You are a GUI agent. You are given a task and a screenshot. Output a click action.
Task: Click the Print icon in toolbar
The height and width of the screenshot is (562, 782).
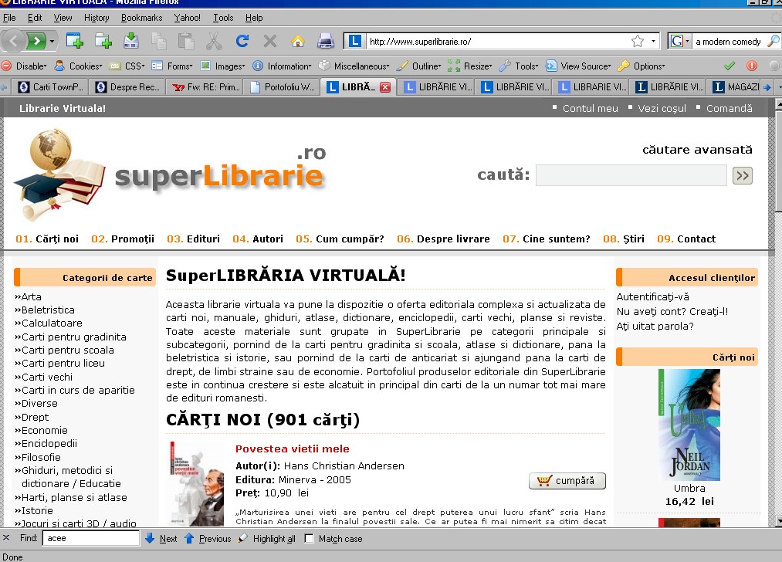[326, 41]
